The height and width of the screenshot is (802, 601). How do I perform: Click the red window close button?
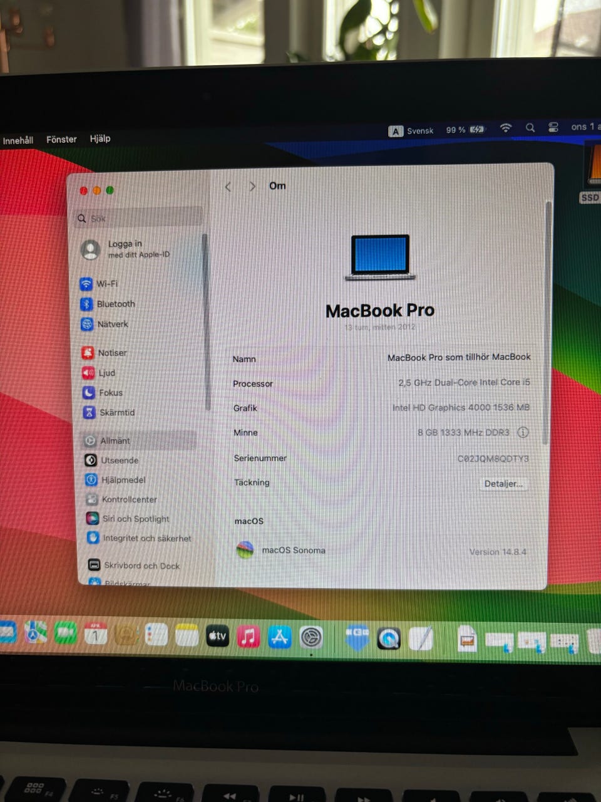[84, 190]
